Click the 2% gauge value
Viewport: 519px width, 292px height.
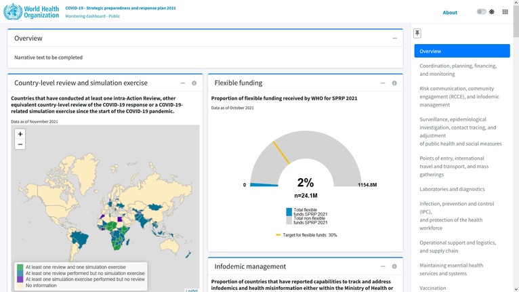[x=305, y=182]
